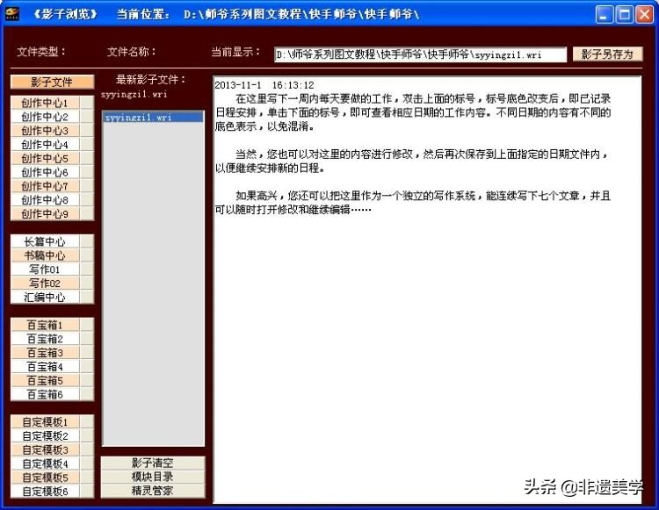Screen dimensions: 659x510
Task: Close the 影子浏览 window
Action: pyautogui.click(x=644, y=14)
